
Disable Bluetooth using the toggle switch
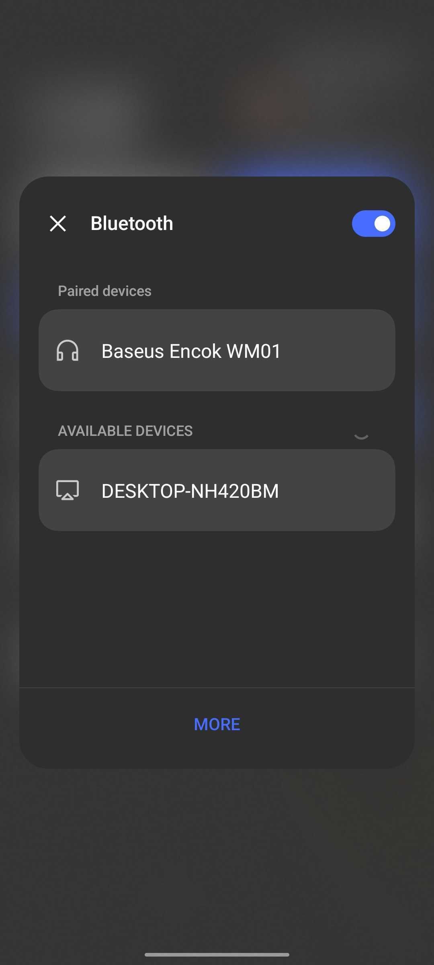pyautogui.click(x=373, y=224)
